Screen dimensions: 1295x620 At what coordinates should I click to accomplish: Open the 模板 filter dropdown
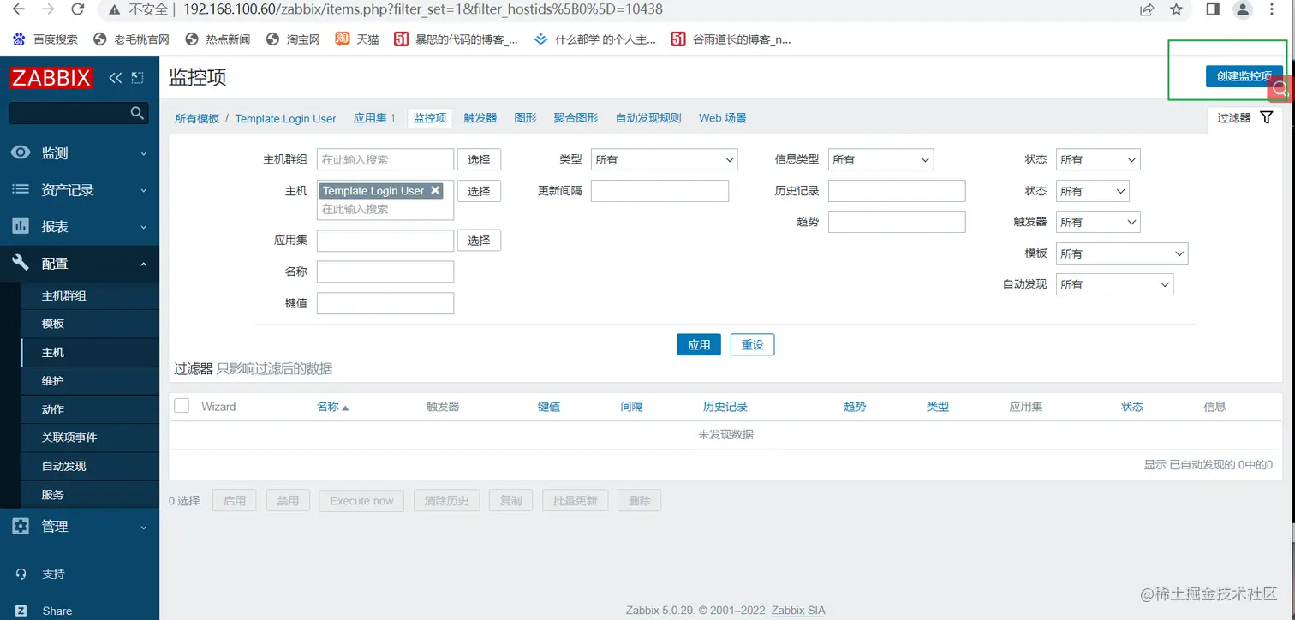1122,253
